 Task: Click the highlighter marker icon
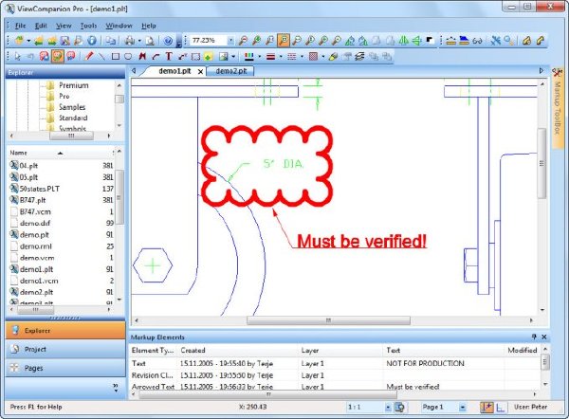[x=334, y=57]
